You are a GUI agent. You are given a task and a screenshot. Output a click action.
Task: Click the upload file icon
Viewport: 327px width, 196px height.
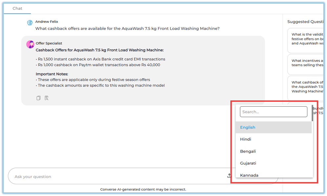pyautogui.click(x=229, y=176)
